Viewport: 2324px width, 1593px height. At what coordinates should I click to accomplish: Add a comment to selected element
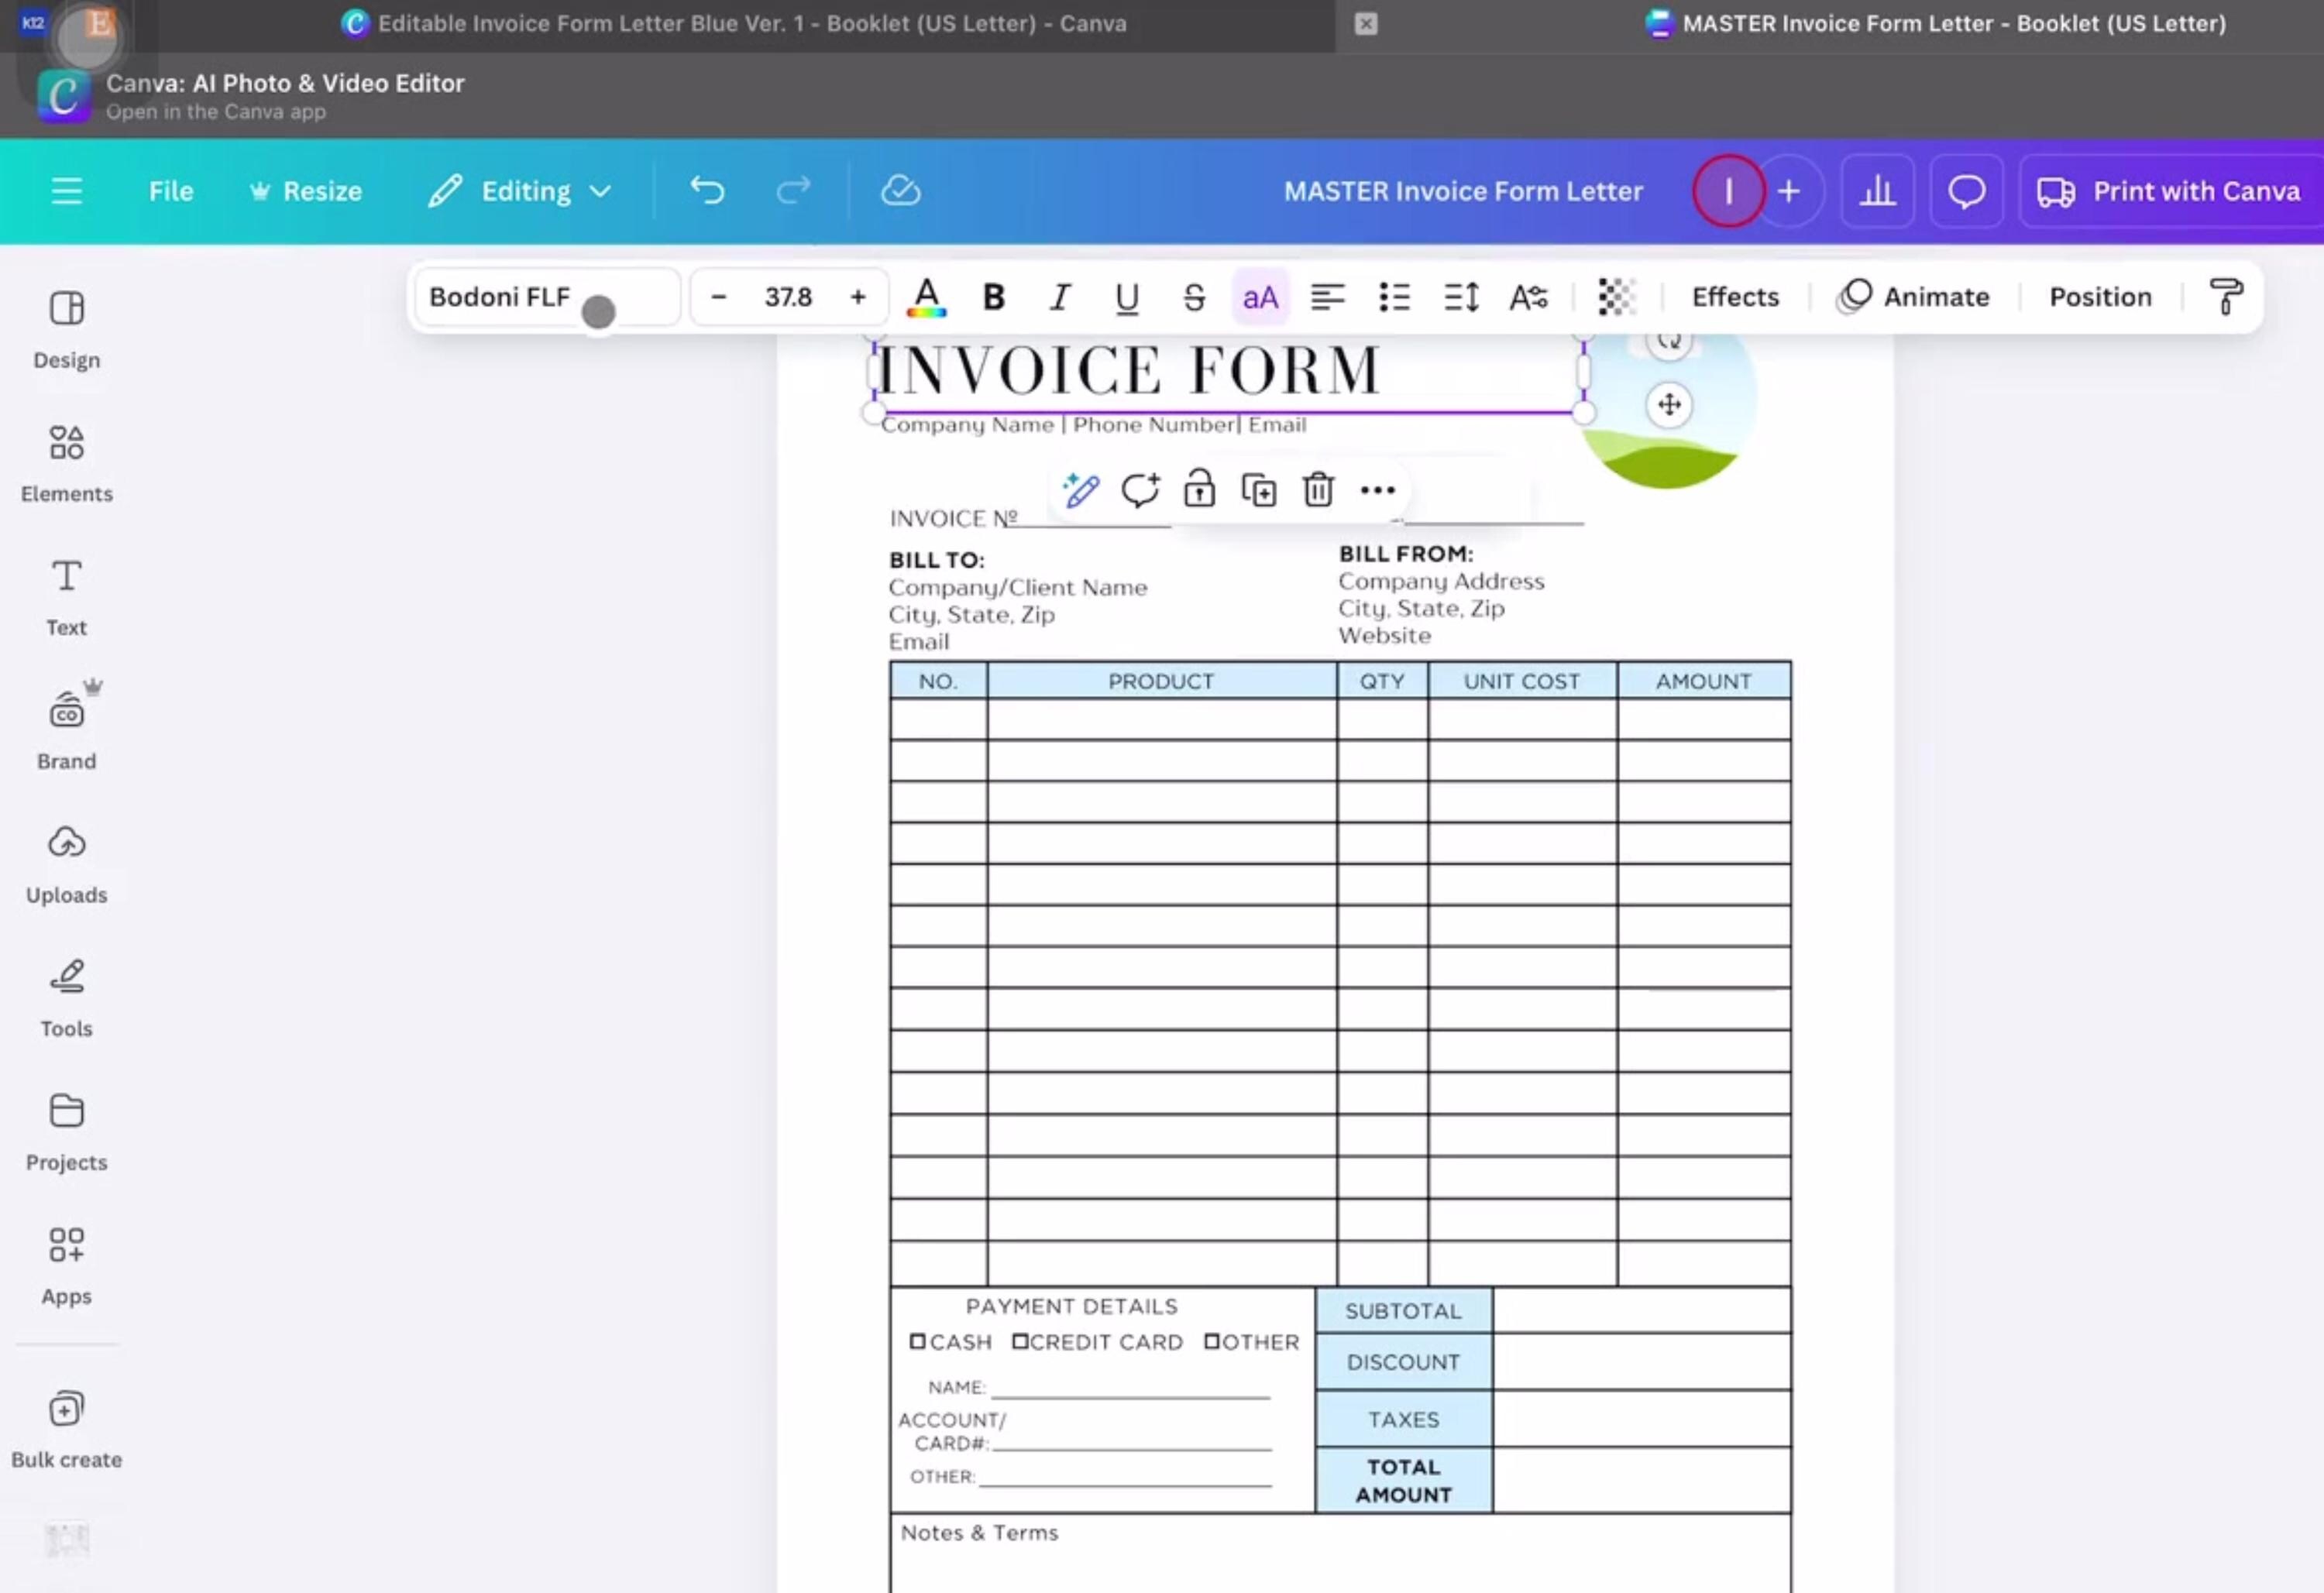click(1140, 490)
